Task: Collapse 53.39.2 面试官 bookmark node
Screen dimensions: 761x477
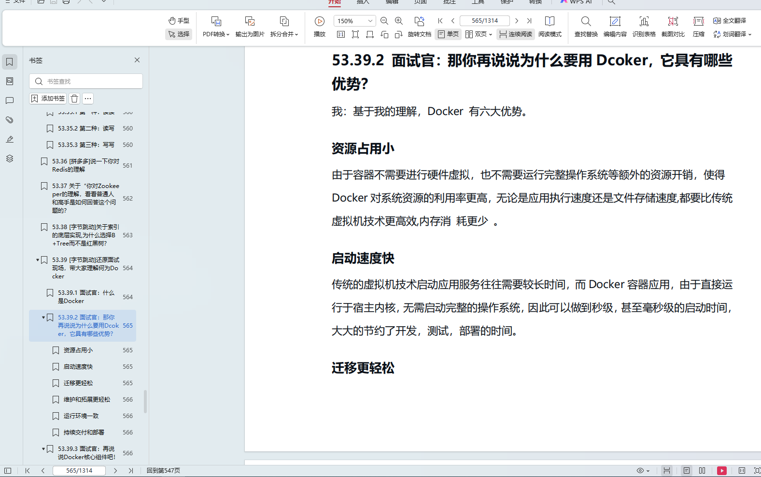Action: pos(43,318)
